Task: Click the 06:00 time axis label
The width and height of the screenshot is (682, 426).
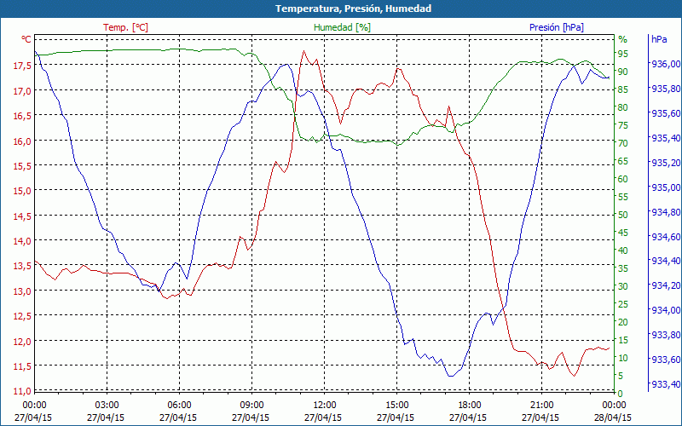Action: [179, 406]
